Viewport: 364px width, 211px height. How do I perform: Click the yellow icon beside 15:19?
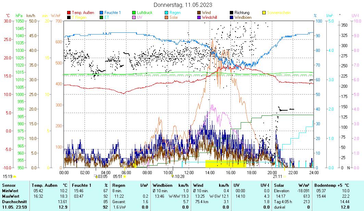pos(14,177)
